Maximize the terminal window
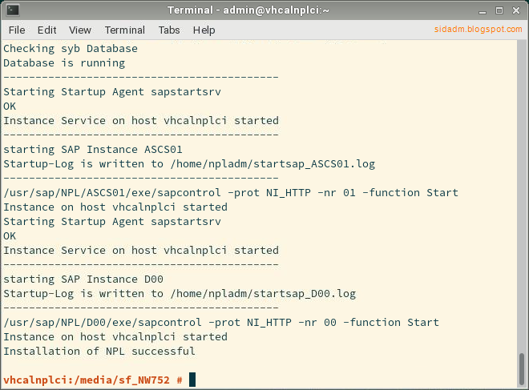 [499, 10]
